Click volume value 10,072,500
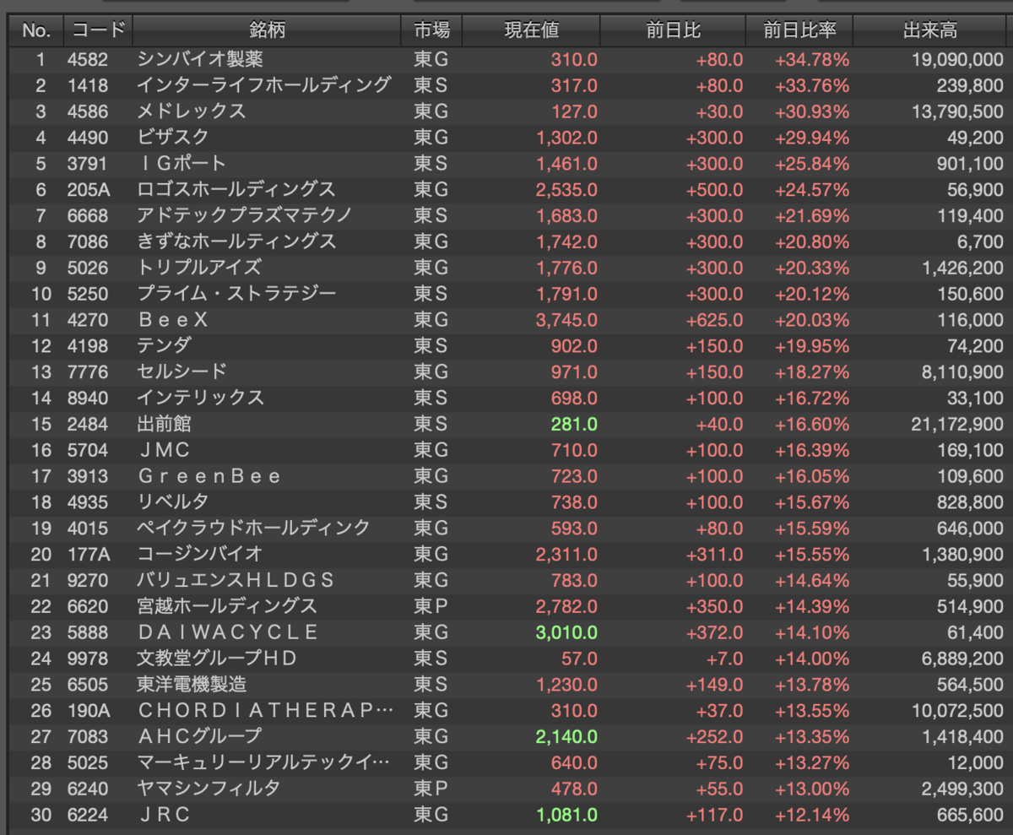 pos(958,710)
